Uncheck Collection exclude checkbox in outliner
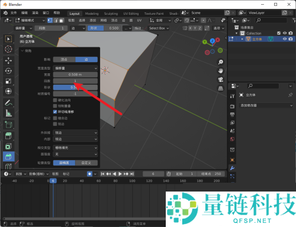296x227 pixels. pos(279,33)
